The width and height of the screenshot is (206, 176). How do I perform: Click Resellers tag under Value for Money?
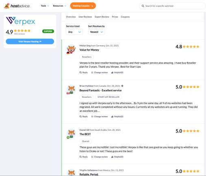click(x=87, y=57)
